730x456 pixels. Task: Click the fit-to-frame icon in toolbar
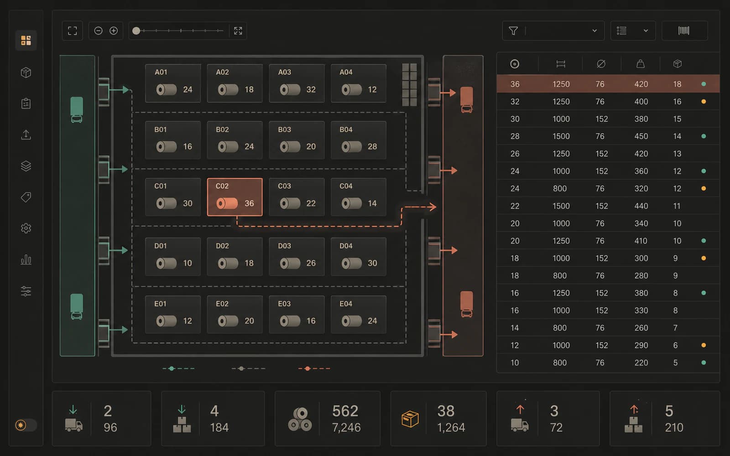point(73,31)
